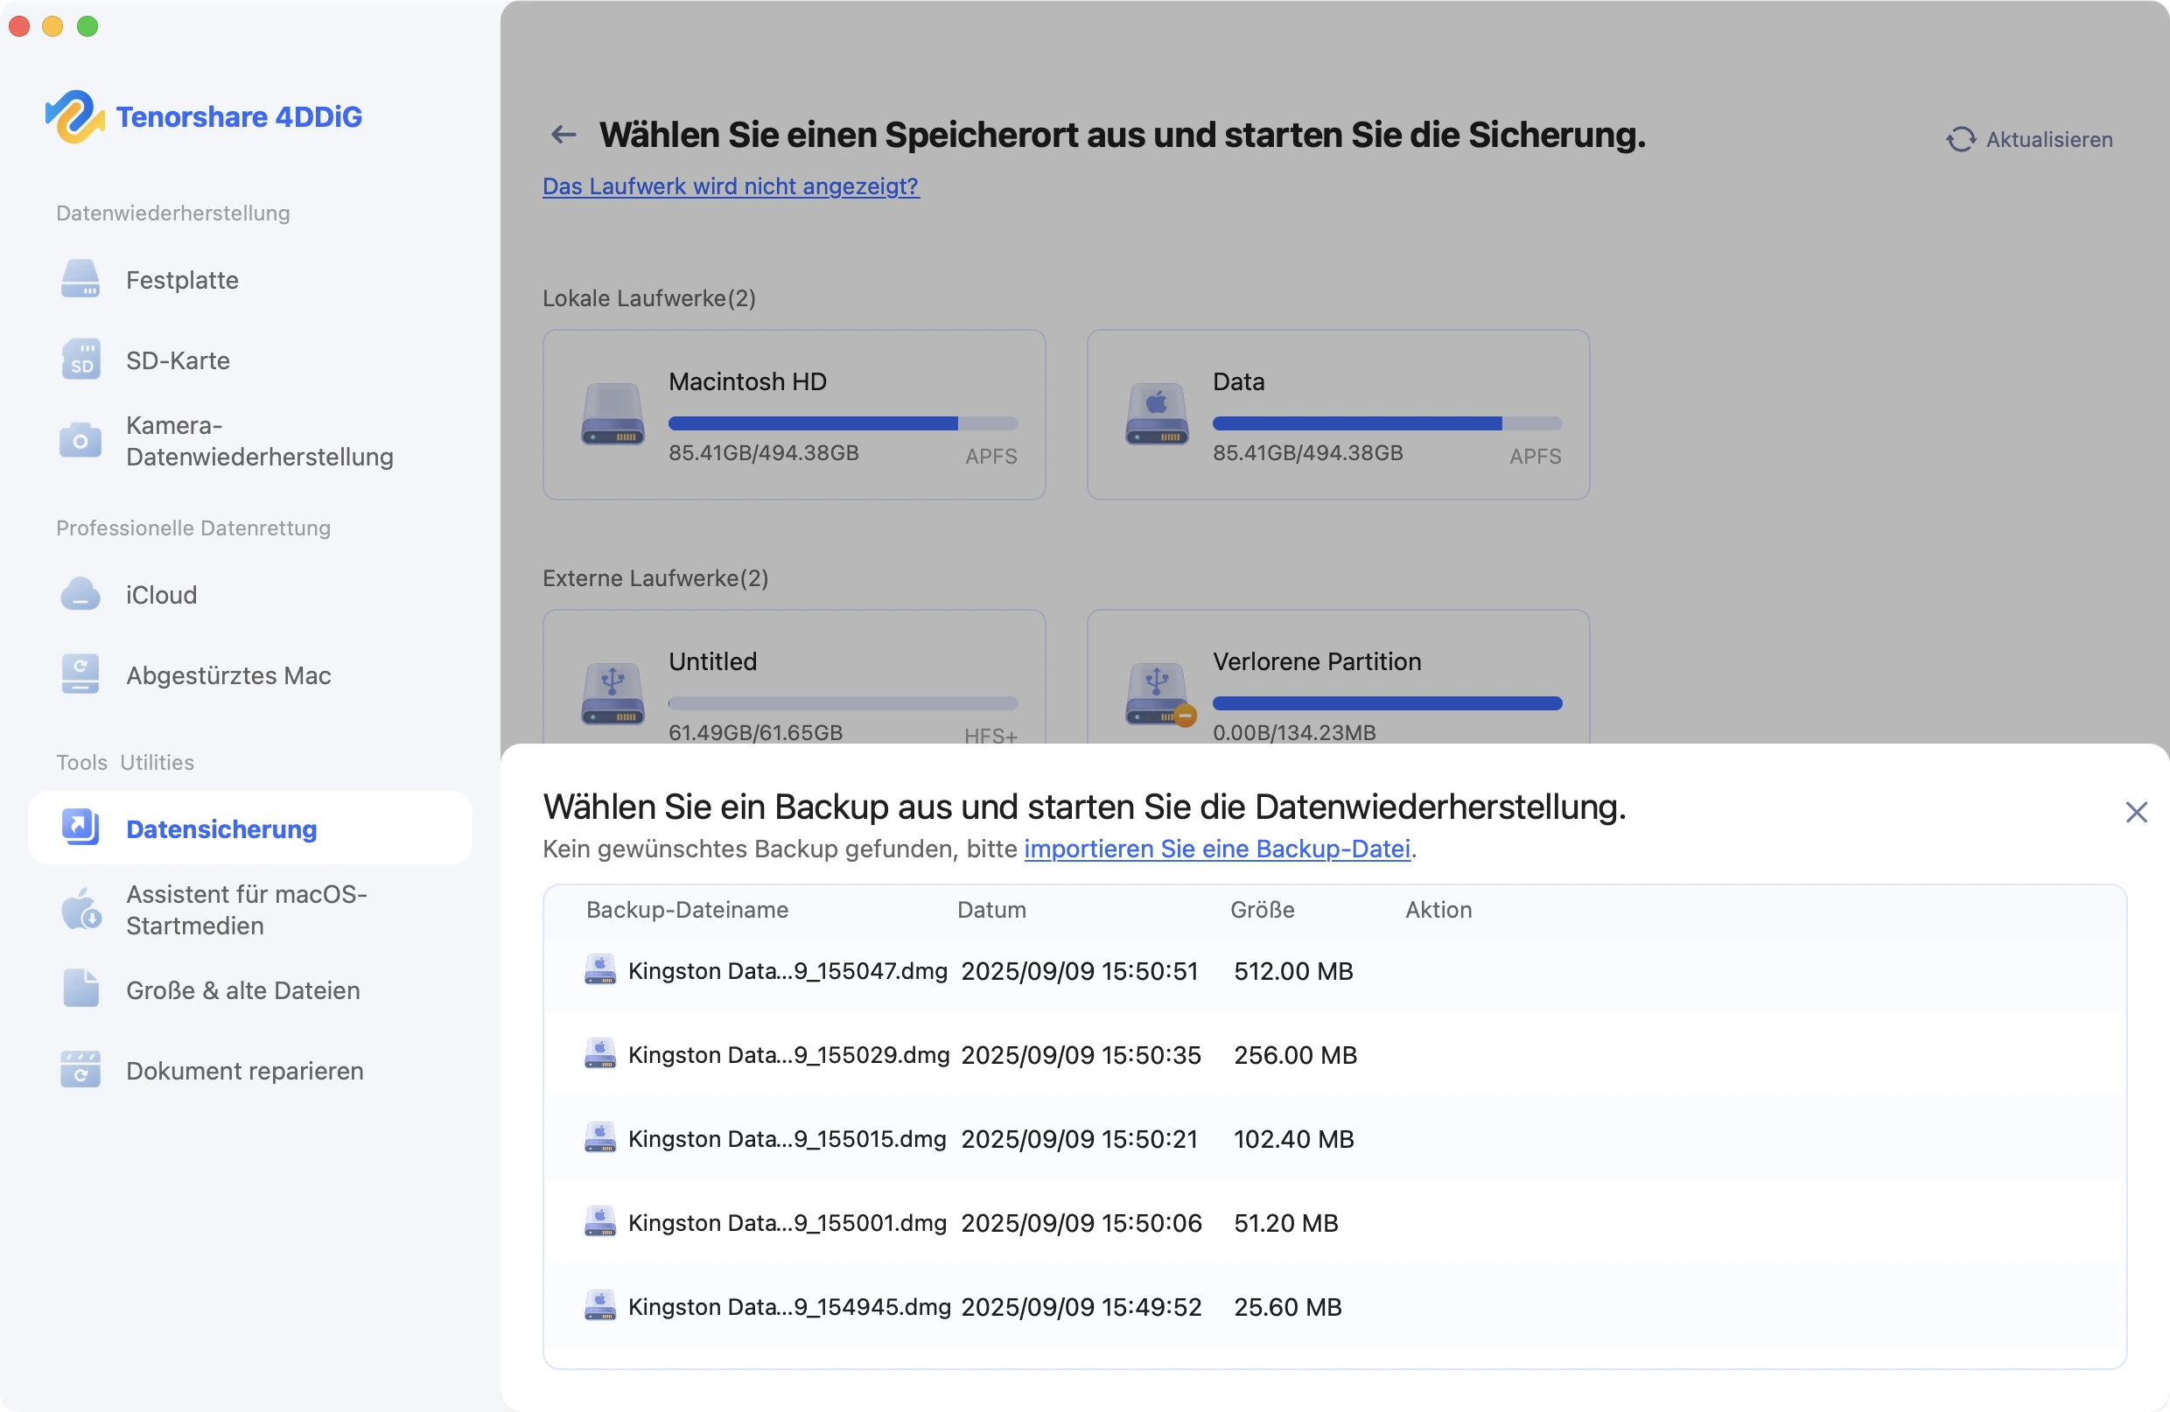Click the Backup-Dateiname column header
Screen dimensions: 2170x1412
click(687, 909)
